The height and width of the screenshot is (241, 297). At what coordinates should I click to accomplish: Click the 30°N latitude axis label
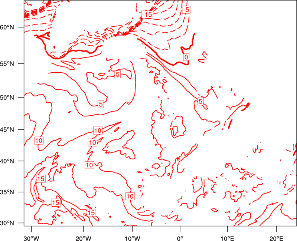point(7,223)
